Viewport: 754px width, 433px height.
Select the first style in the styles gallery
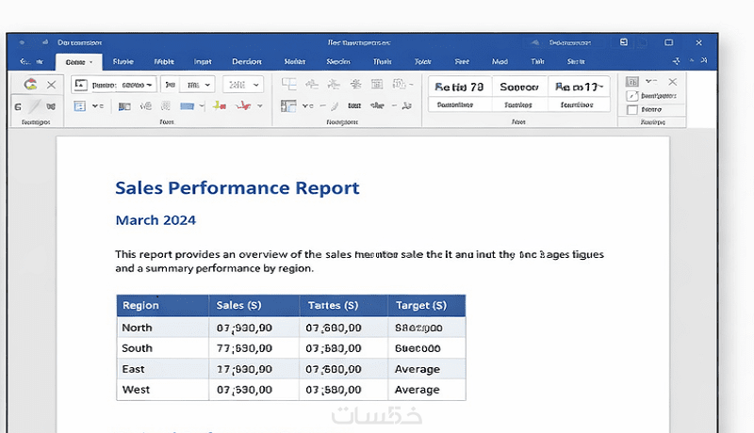pyautogui.click(x=459, y=87)
